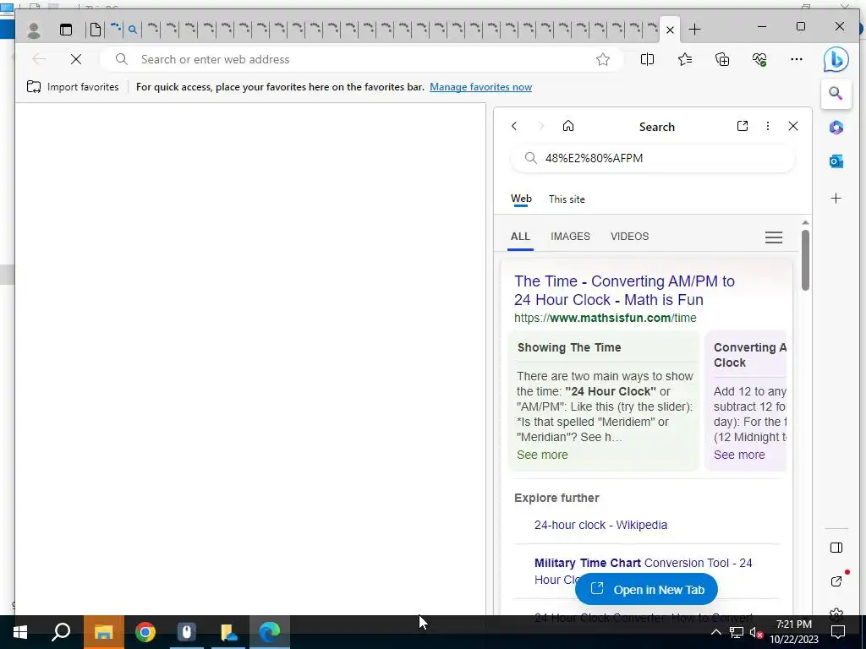Open the Bing hamburger menu
The height and width of the screenshot is (649, 866).
click(x=773, y=237)
